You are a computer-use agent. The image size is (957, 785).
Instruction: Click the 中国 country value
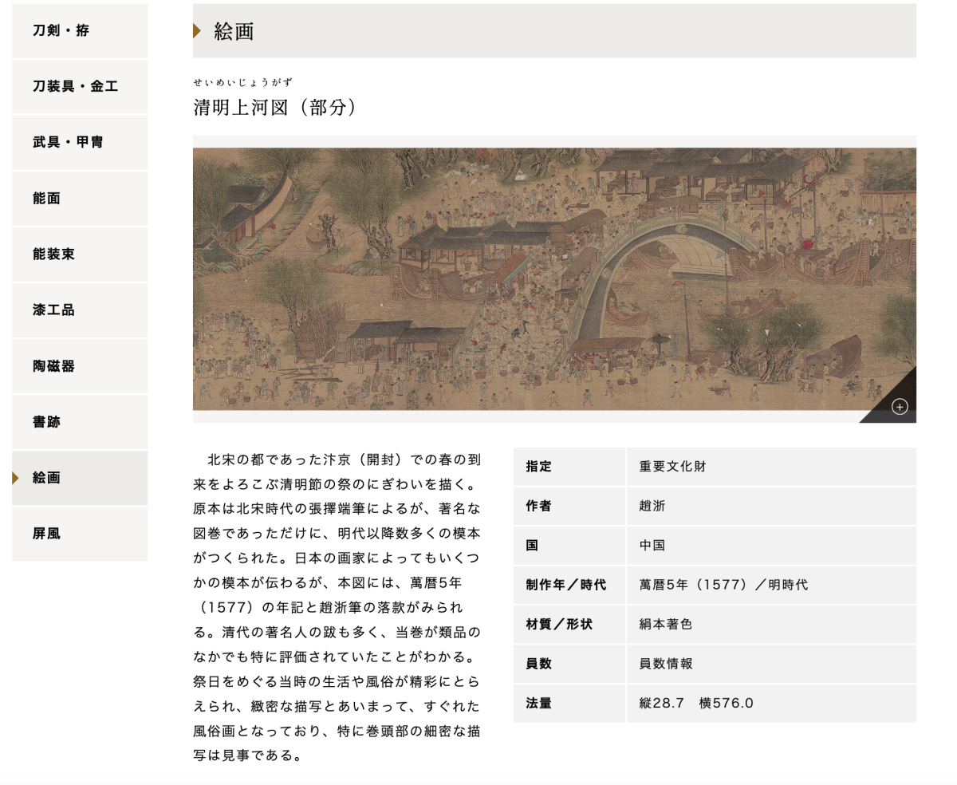pyautogui.click(x=652, y=546)
